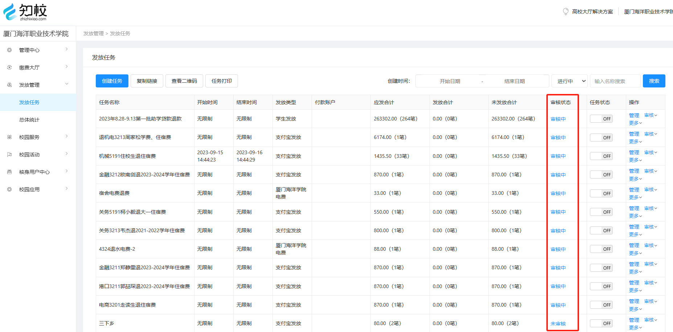Toggle task status switch for 宿舍电费退费
The height and width of the screenshot is (332, 673).
click(x=601, y=193)
